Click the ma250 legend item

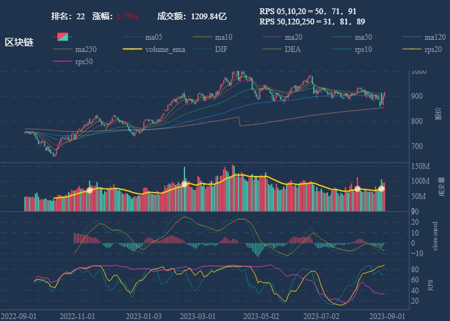click(x=85, y=49)
